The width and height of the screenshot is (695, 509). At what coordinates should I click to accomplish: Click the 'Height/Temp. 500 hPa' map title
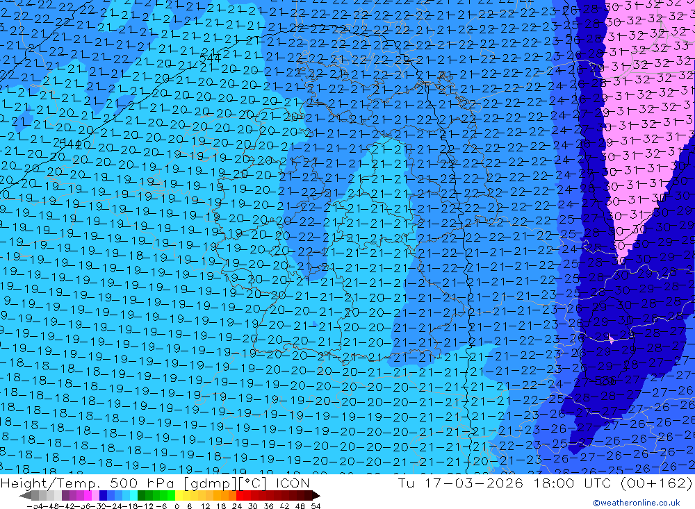tap(88, 483)
